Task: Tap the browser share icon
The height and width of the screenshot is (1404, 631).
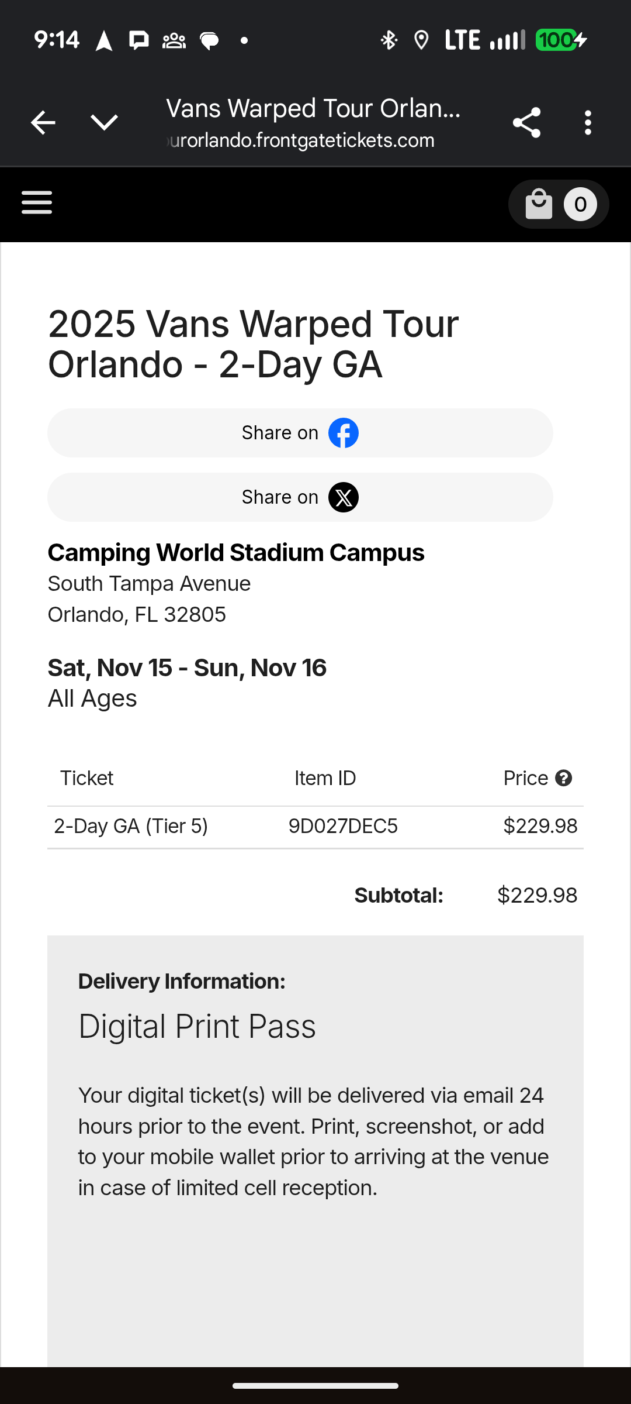Action: click(526, 123)
